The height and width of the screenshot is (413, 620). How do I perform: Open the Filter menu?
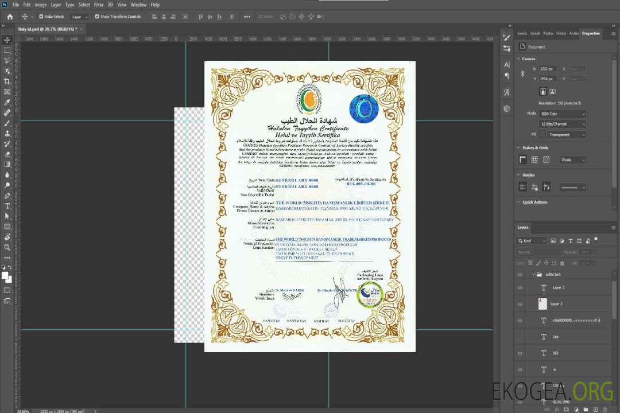pyautogui.click(x=99, y=5)
